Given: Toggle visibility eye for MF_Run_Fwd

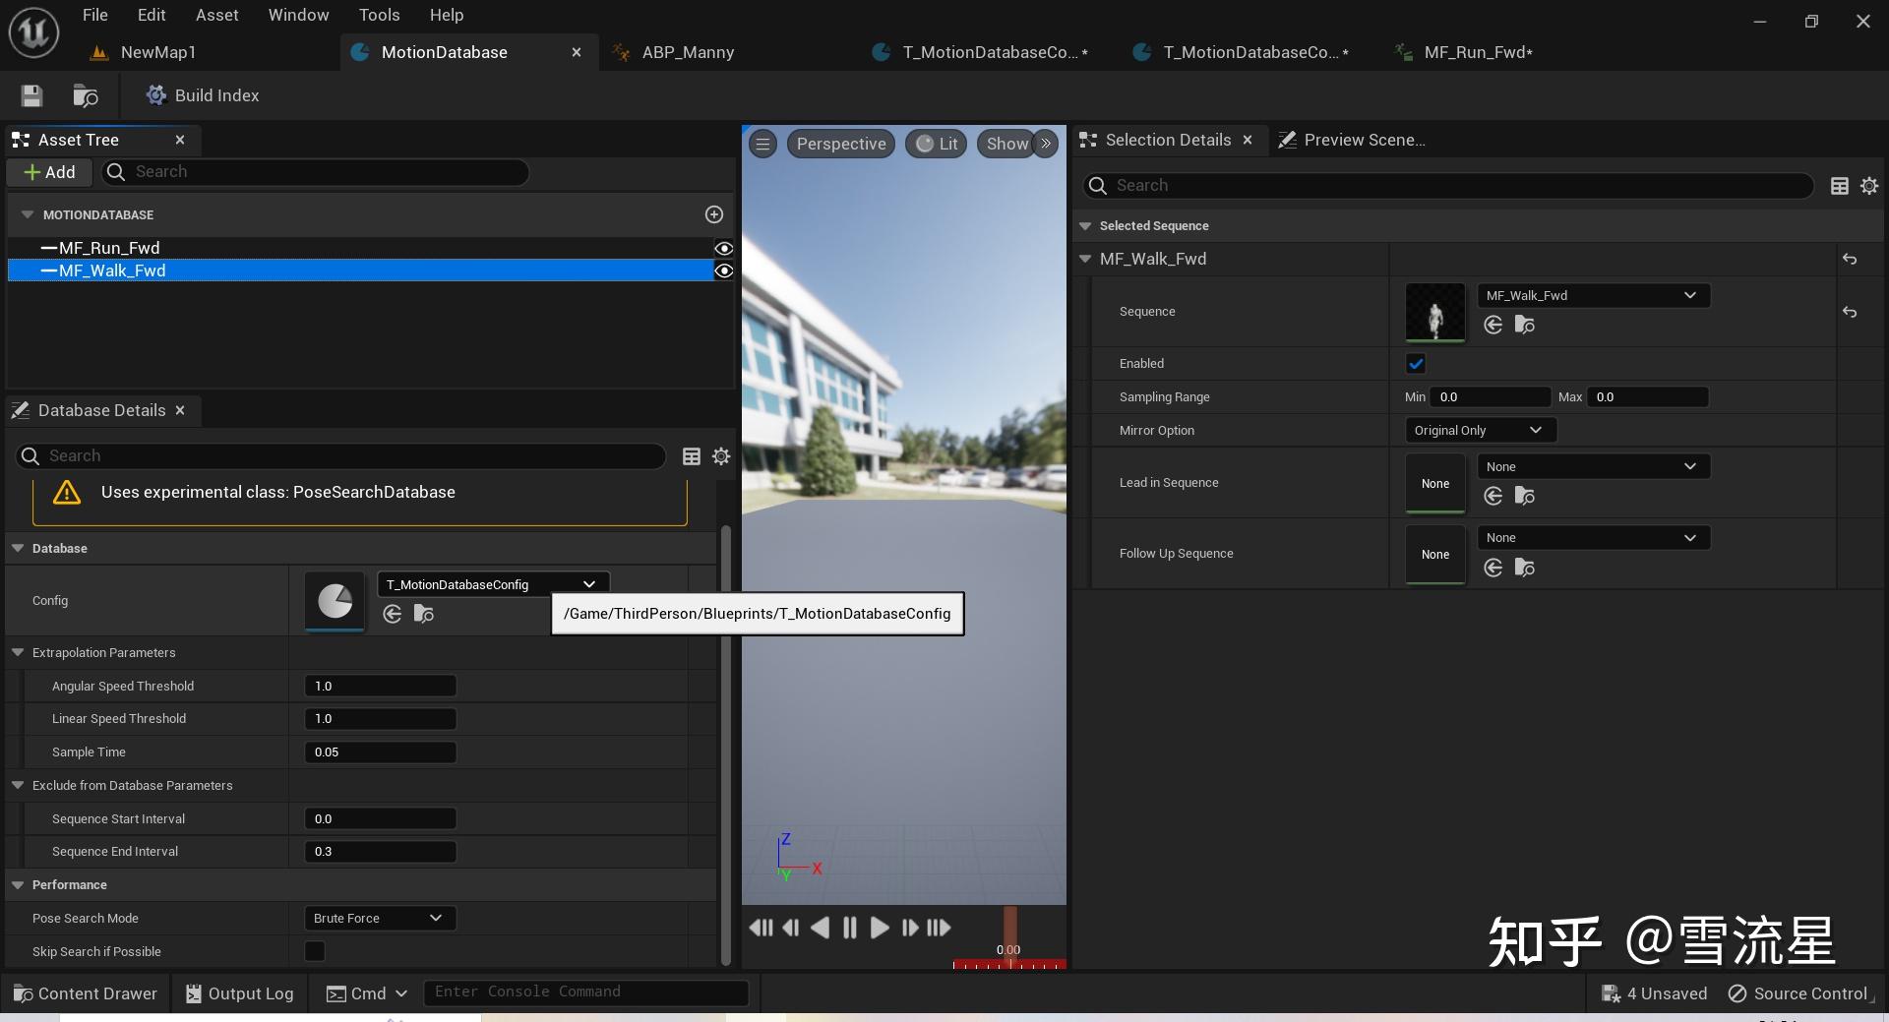Looking at the screenshot, I should [724, 248].
